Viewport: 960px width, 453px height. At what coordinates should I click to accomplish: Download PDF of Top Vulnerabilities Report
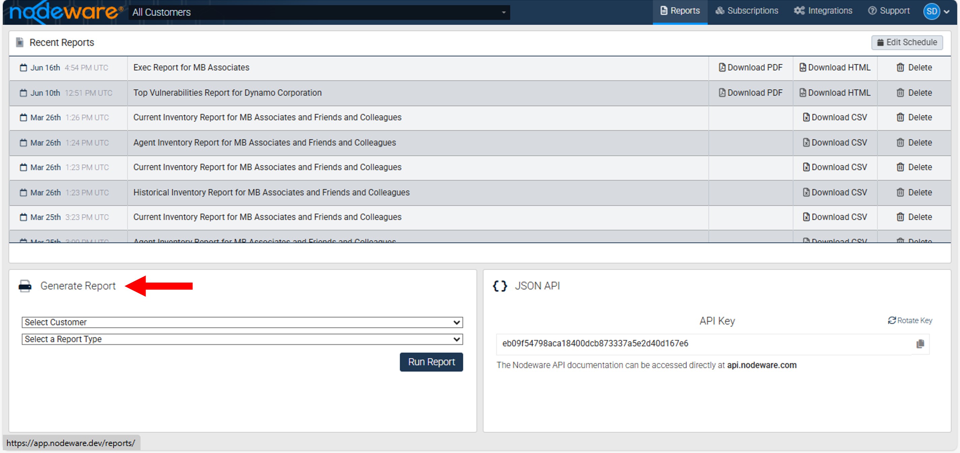750,93
